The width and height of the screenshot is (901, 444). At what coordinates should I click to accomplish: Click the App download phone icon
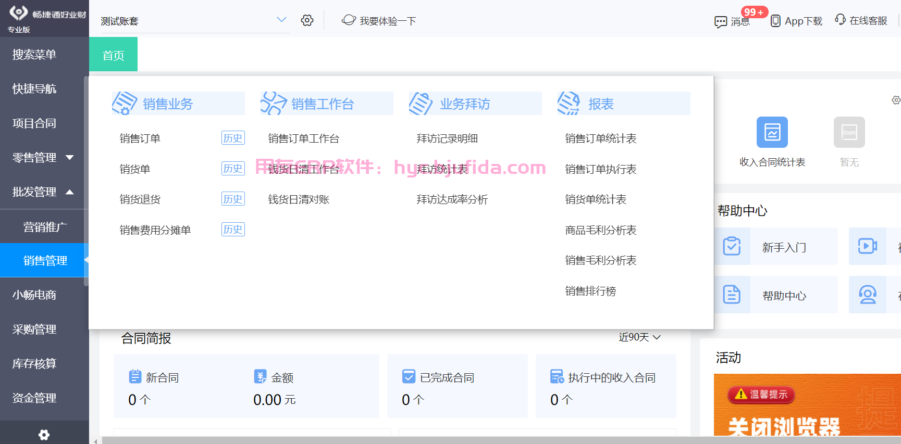click(775, 21)
